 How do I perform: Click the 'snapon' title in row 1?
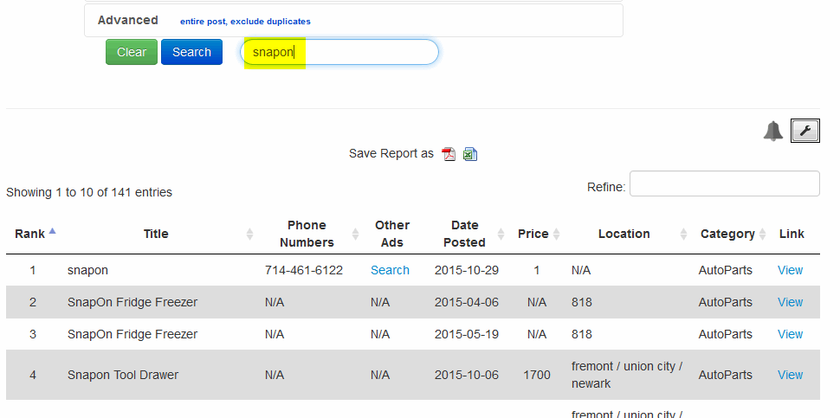click(x=87, y=270)
